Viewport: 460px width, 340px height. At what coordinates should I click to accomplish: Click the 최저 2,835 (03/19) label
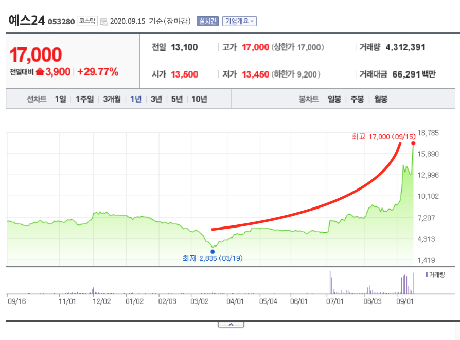click(x=213, y=258)
